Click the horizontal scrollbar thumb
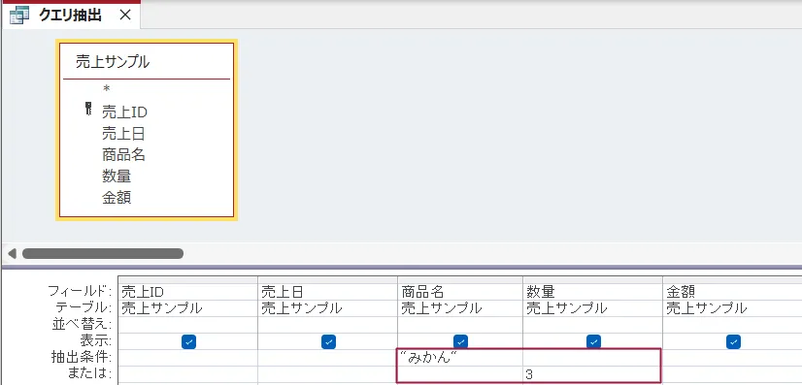The width and height of the screenshot is (802, 385). (x=103, y=253)
